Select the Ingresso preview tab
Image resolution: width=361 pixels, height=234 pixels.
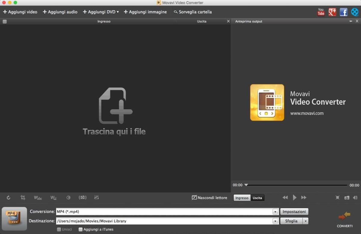pos(242,198)
